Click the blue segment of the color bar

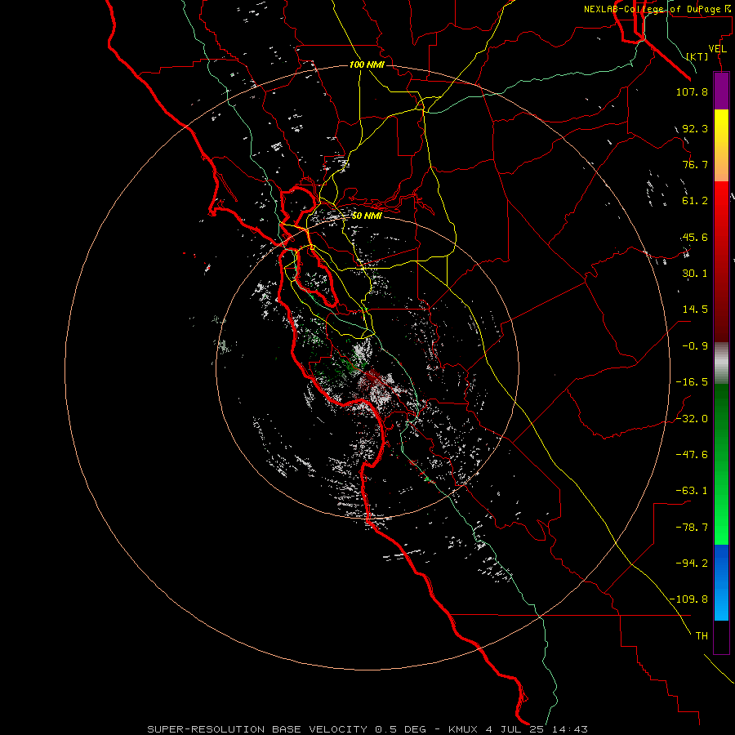click(721, 582)
